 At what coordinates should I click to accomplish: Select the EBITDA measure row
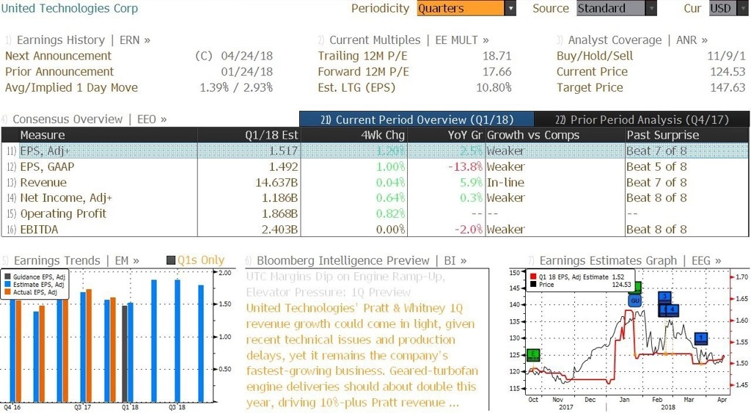375,230
